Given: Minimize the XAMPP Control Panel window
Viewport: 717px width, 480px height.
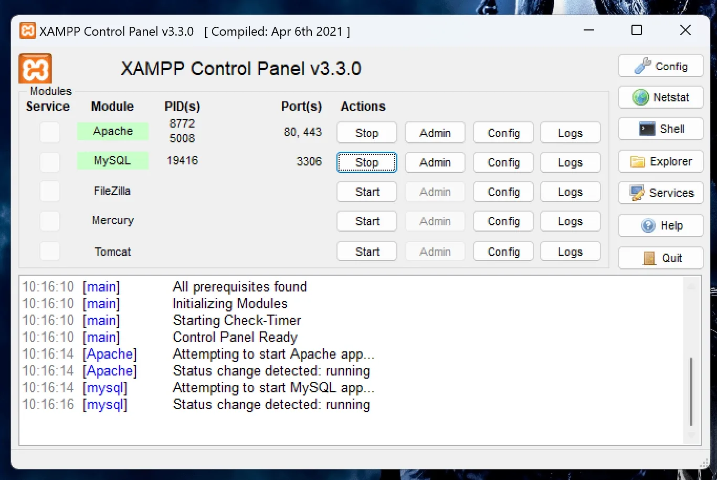Looking at the screenshot, I should click(589, 30).
